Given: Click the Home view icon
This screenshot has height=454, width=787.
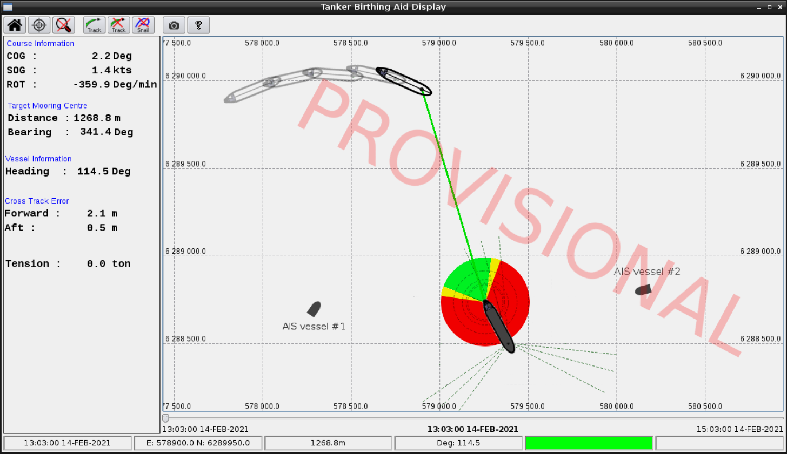Looking at the screenshot, I should [x=14, y=25].
